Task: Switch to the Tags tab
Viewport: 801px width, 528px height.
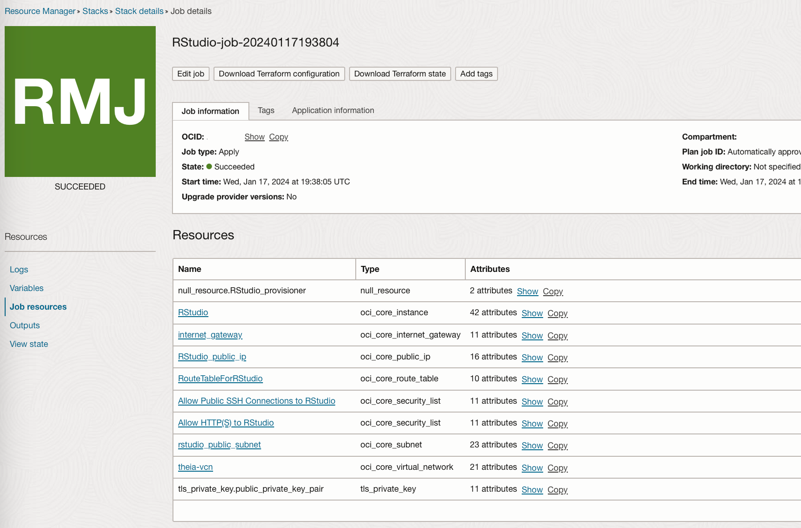Action: 266,110
